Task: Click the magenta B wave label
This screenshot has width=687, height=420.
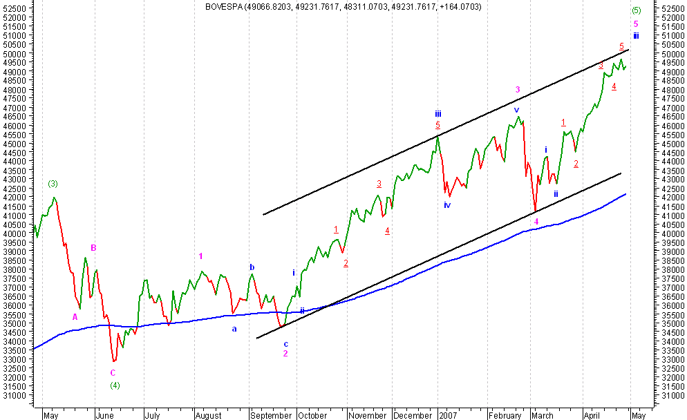Action: (93, 248)
